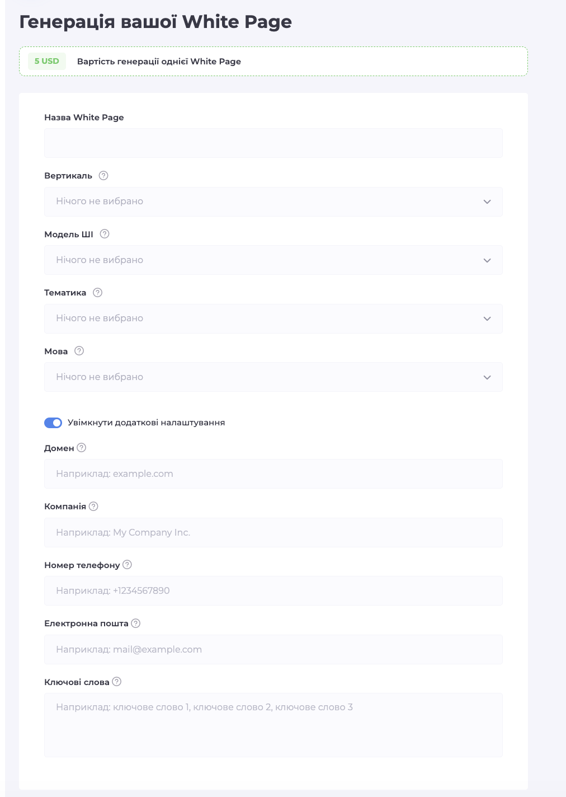This screenshot has height=797, width=566.
Task: Select the phone number input field
Action: [273, 591]
